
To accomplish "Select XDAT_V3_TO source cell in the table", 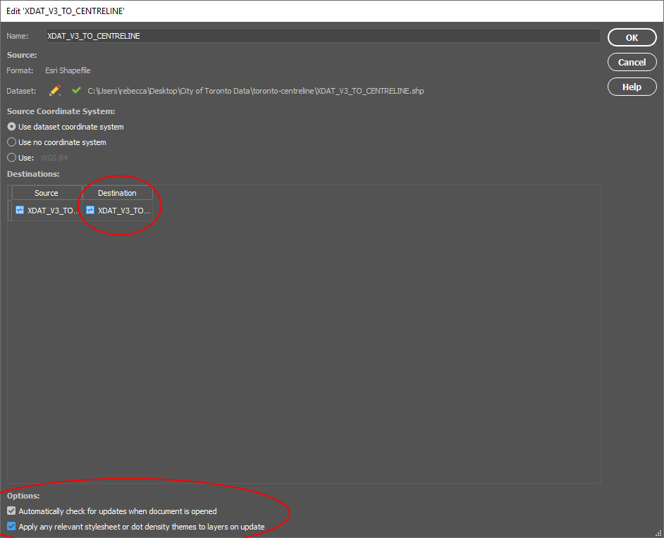I will click(47, 211).
